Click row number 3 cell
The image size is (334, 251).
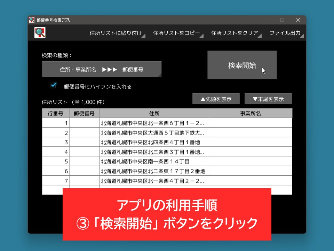click(x=56, y=142)
